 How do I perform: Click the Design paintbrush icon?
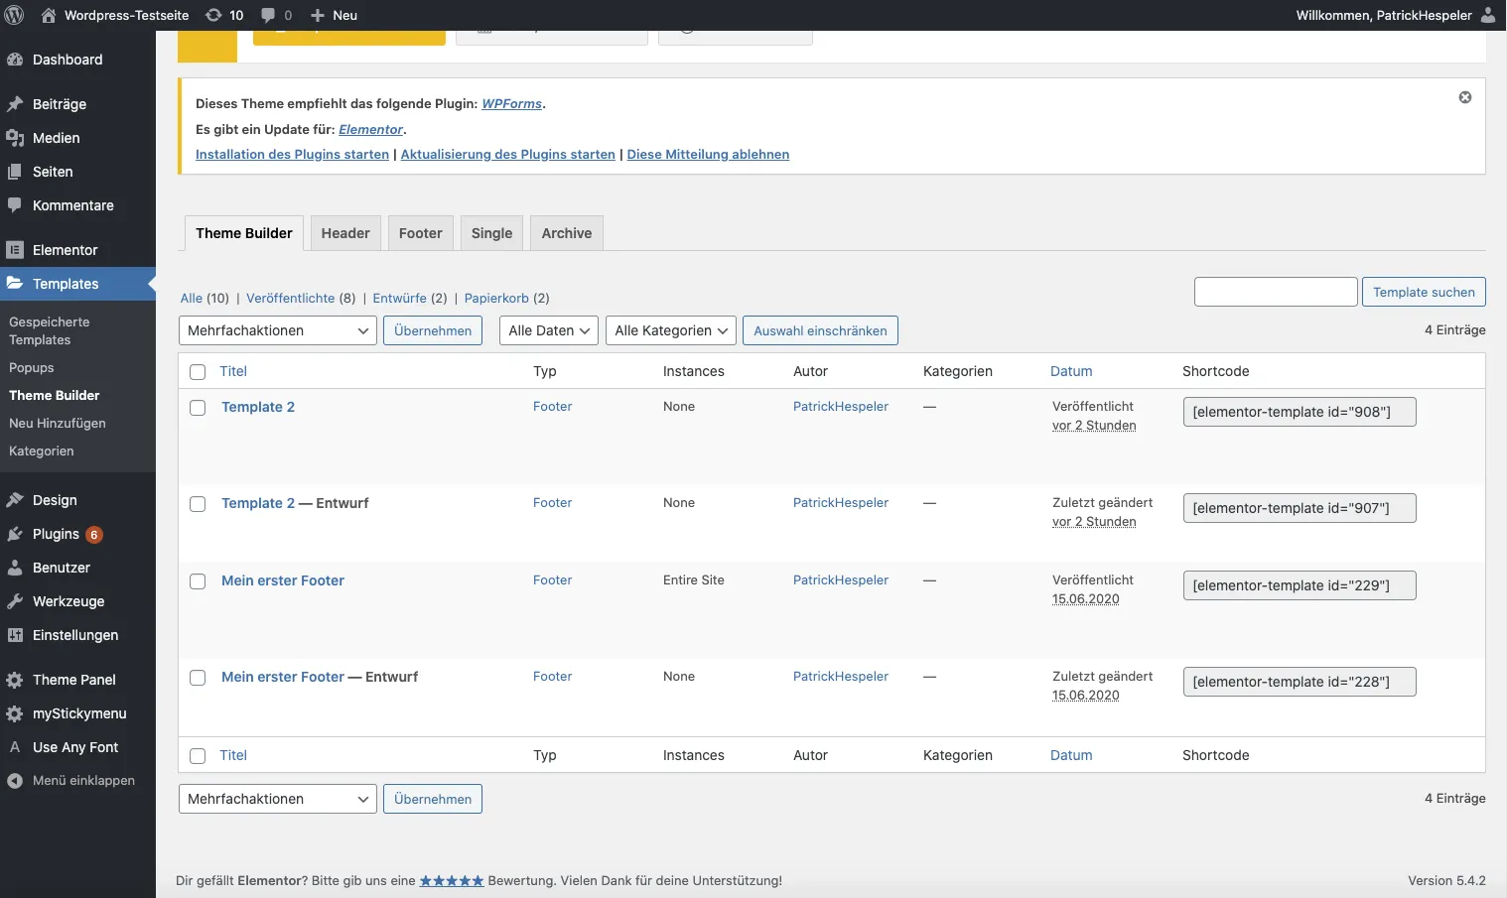pyautogui.click(x=15, y=500)
